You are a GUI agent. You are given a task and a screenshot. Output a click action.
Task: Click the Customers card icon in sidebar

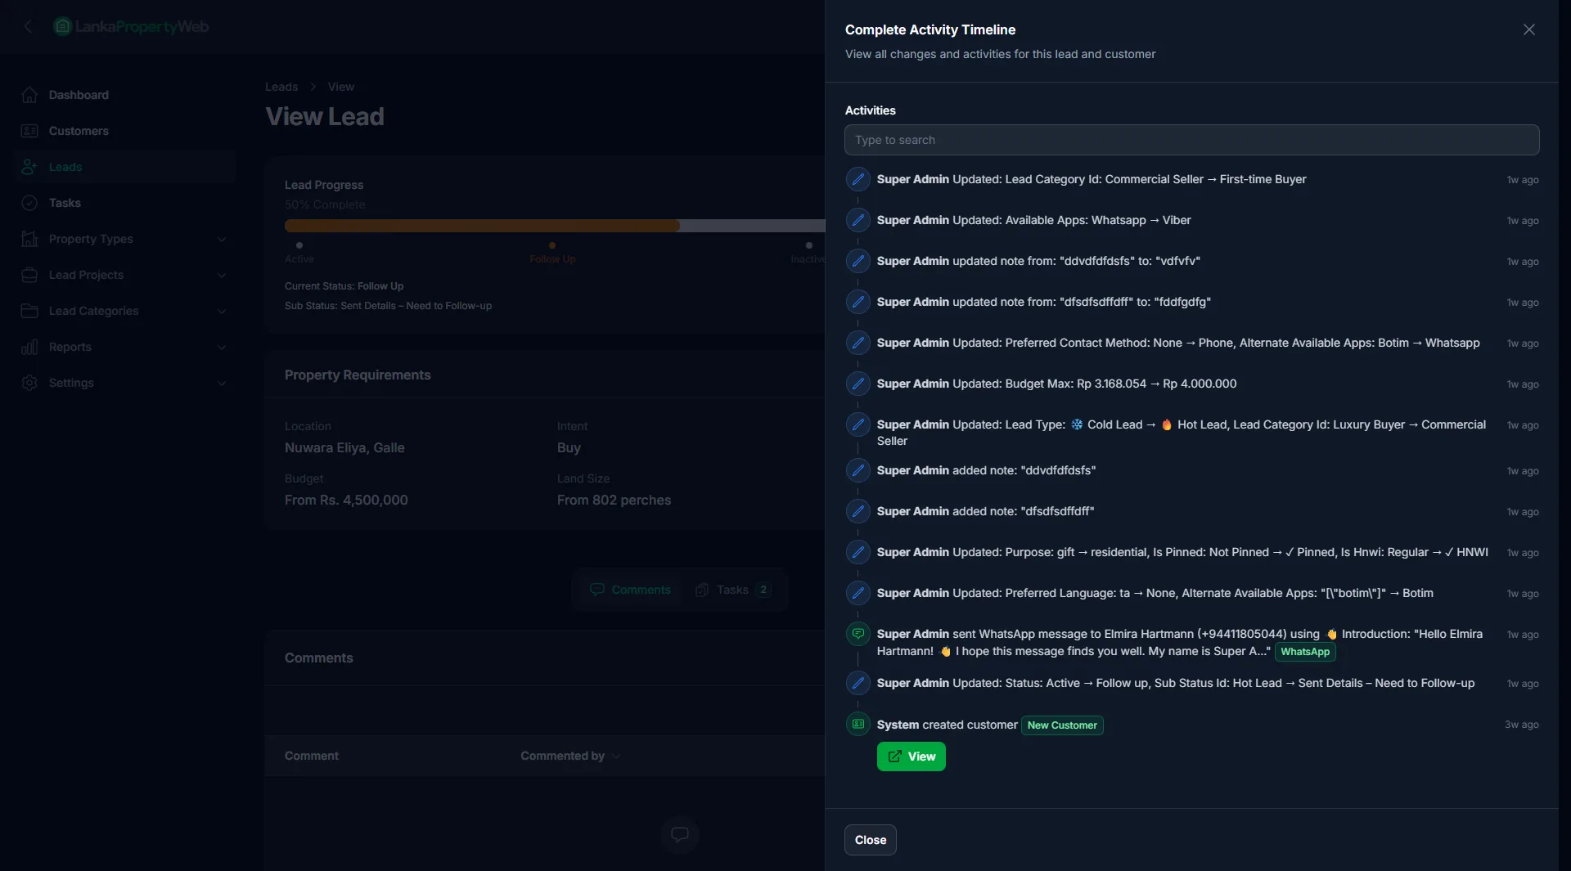click(x=29, y=131)
